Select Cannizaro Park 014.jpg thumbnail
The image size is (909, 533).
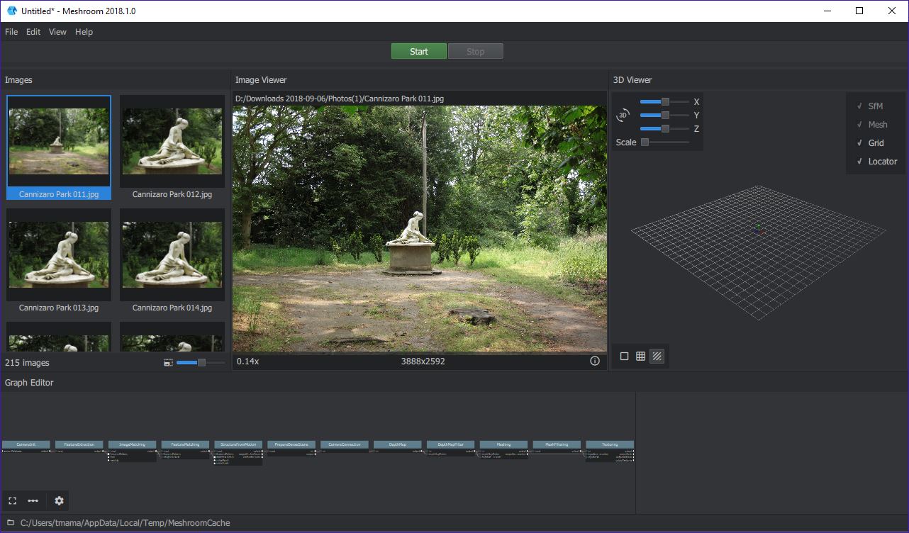pos(172,261)
